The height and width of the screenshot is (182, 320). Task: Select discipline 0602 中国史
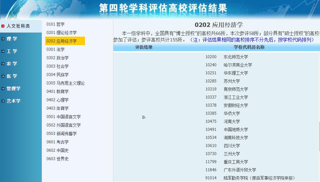(58, 150)
